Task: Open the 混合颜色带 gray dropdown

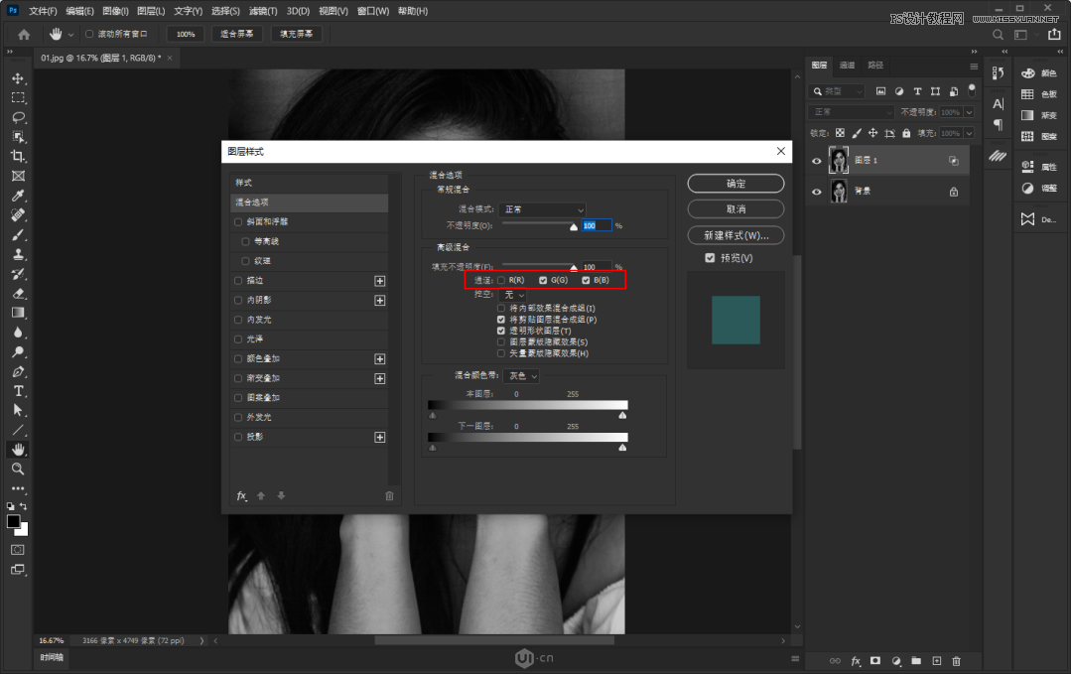Action: [521, 376]
